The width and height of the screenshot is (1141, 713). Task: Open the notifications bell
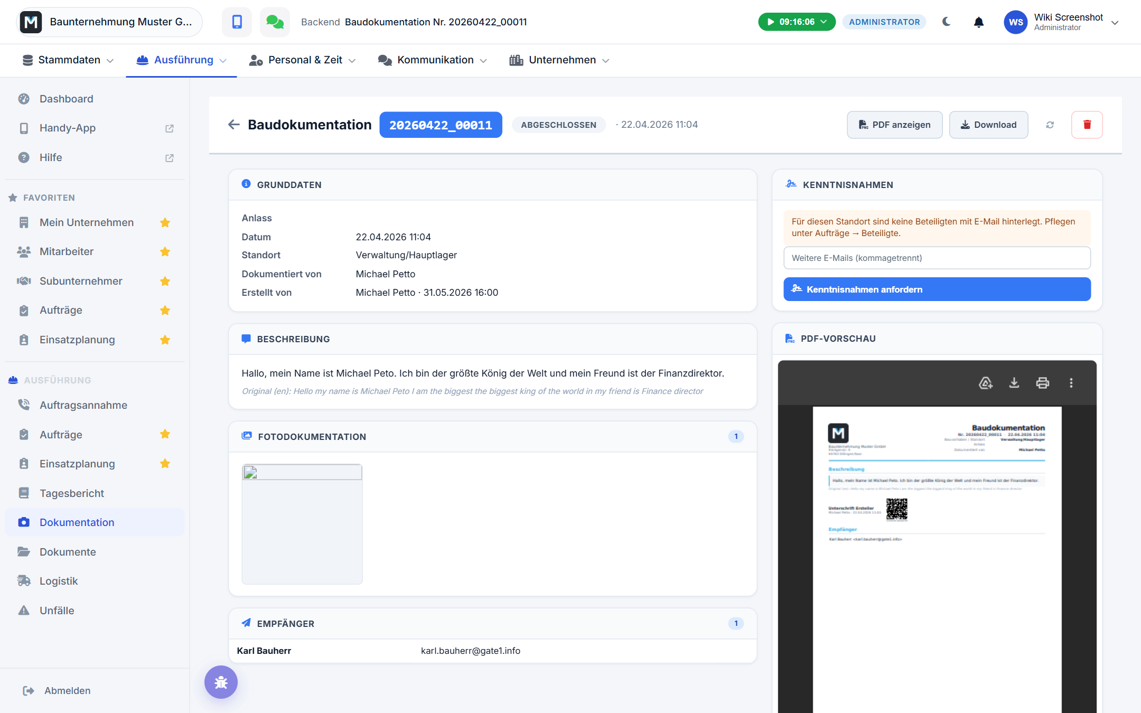[978, 22]
